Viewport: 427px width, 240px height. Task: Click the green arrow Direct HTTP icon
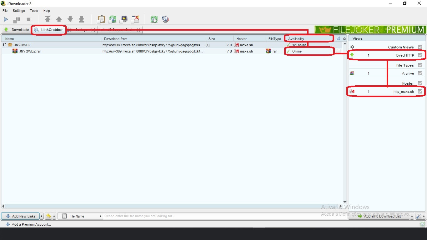[352, 55]
